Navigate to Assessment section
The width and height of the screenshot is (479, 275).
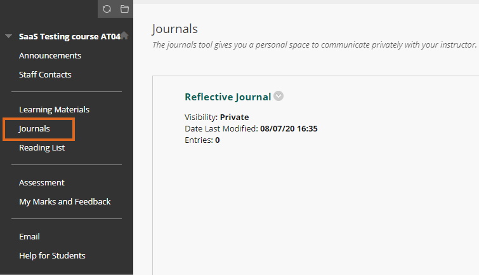[x=42, y=183]
